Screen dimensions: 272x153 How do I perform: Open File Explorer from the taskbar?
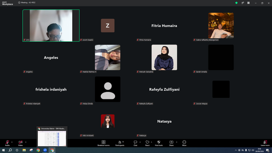24,150
